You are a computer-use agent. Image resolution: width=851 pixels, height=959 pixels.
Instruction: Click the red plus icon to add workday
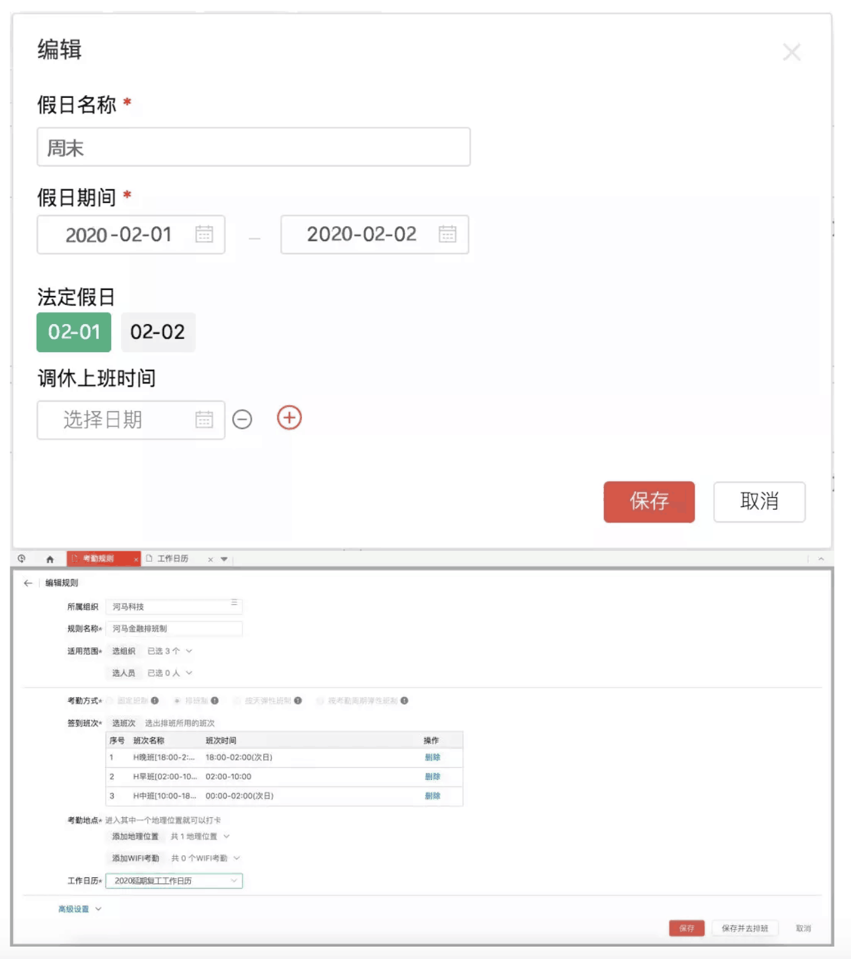(x=289, y=418)
